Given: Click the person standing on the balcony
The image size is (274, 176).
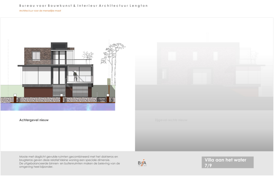Looking at the screenshot, I should [75, 76].
